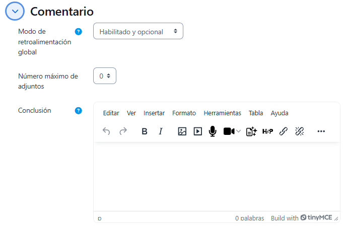
Task: Click the unlink icon
Action: pyautogui.click(x=299, y=131)
